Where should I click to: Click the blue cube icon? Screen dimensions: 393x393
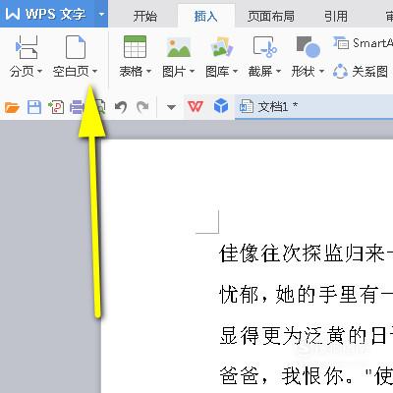221,107
